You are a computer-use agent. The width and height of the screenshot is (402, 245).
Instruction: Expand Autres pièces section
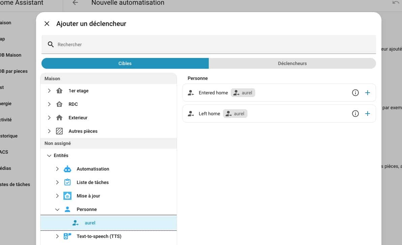pyautogui.click(x=49, y=131)
